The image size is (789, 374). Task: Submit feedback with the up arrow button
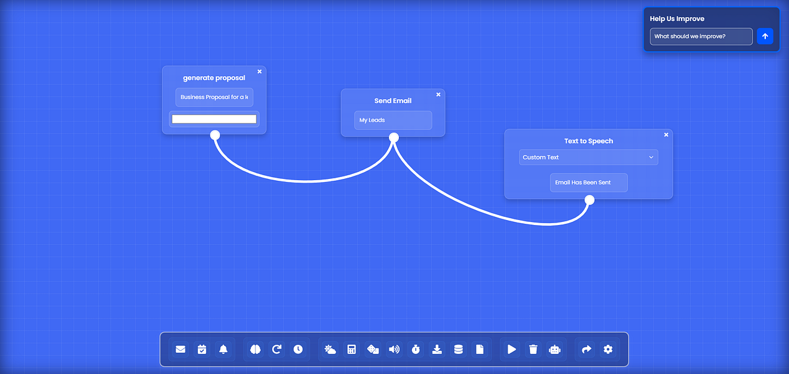pos(765,36)
